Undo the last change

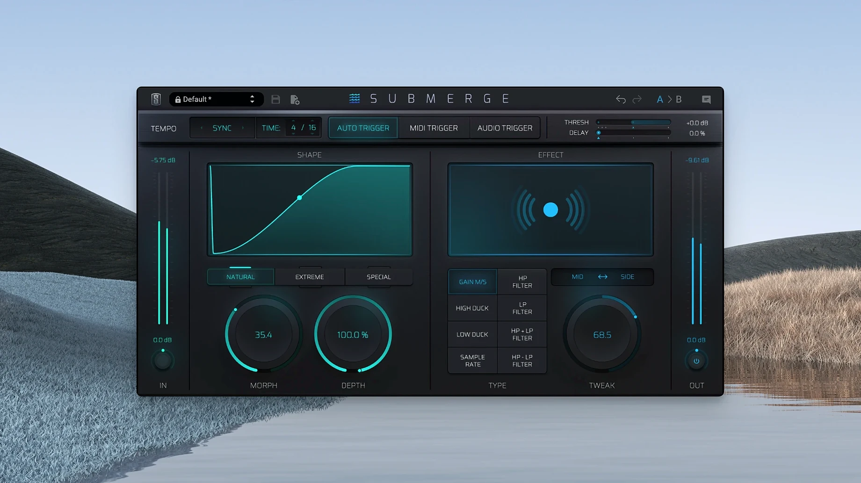point(621,99)
